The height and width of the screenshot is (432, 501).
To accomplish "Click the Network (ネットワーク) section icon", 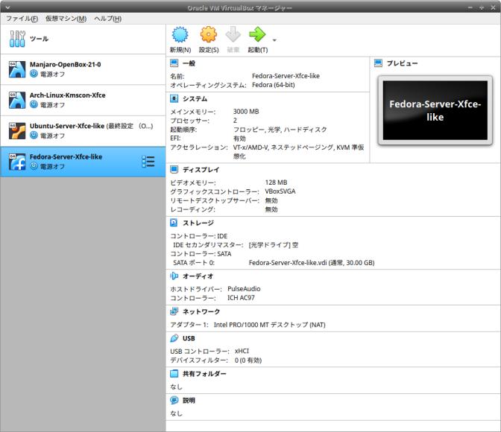I will pyautogui.click(x=174, y=311).
